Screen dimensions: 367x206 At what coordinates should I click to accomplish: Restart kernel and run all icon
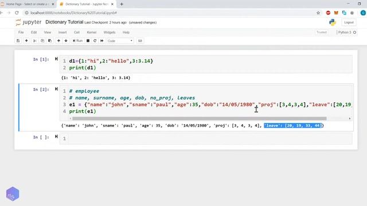tap(102, 41)
